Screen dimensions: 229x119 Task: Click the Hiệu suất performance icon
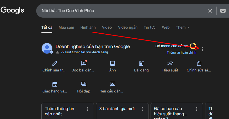[170, 63]
